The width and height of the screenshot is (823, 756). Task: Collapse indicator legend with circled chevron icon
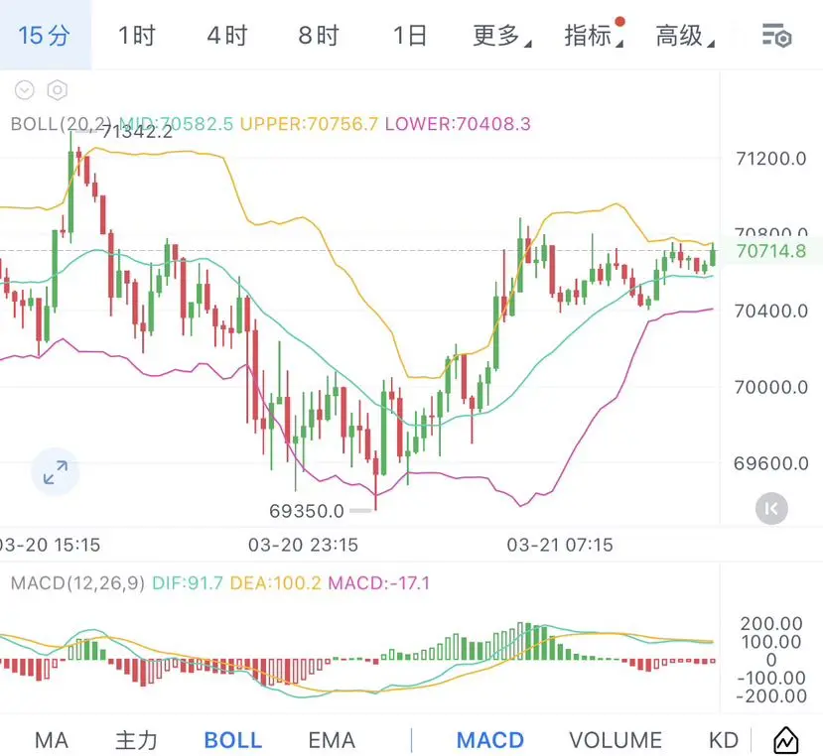[x=24, y=90]
